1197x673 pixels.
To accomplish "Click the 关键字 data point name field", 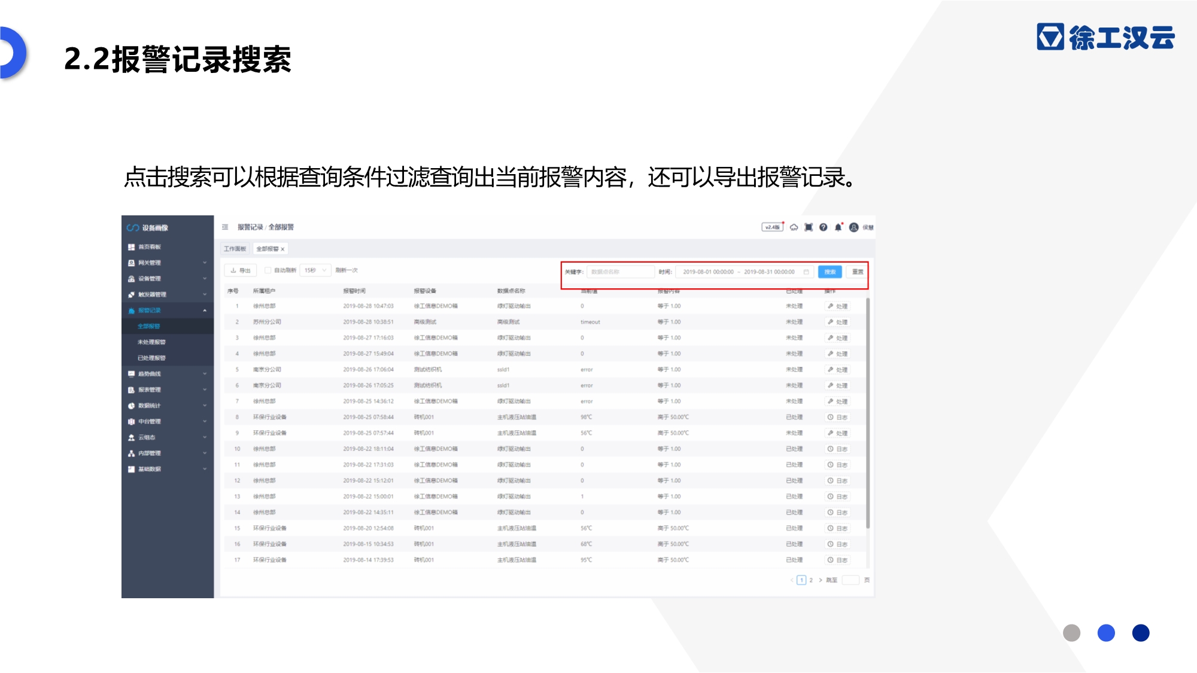I will (x=621, y=272).
